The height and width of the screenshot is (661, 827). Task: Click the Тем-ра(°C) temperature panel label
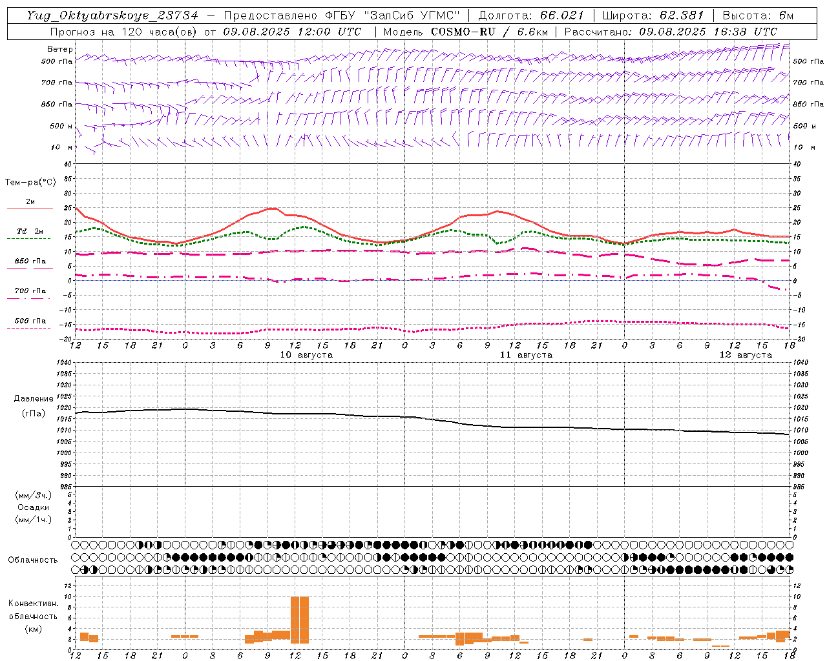tap(30, 183)
